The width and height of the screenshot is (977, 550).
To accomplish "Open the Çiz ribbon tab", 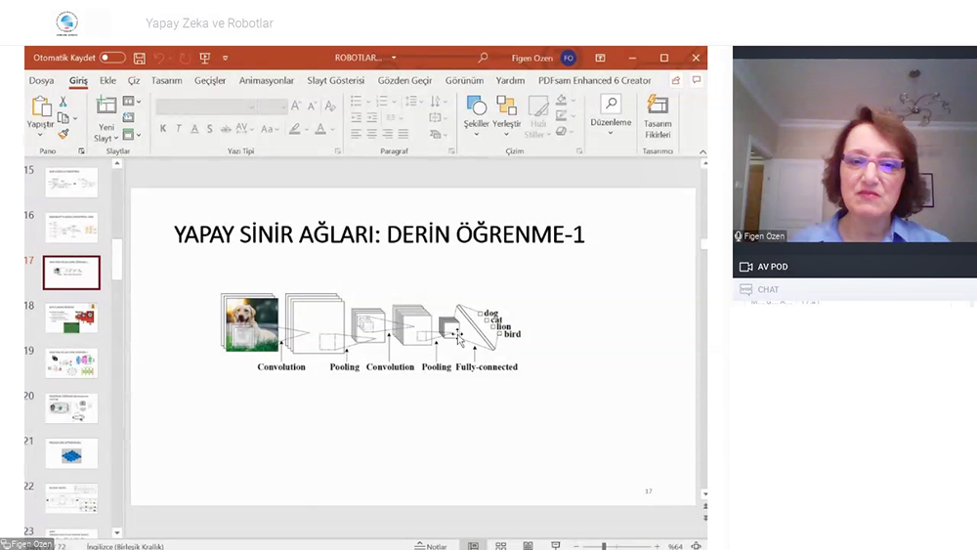I will (134, 80).
